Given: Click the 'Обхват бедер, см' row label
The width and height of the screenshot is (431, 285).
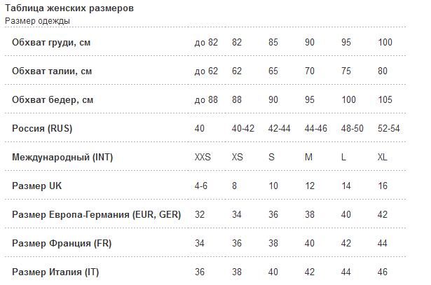Looking at the screenshot, I should click(x=52, y=100).
